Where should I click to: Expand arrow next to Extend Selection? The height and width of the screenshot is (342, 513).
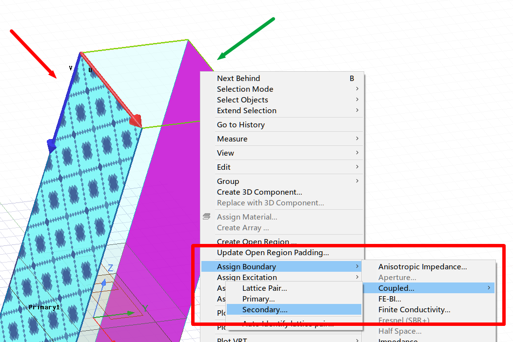coord(357,110)
